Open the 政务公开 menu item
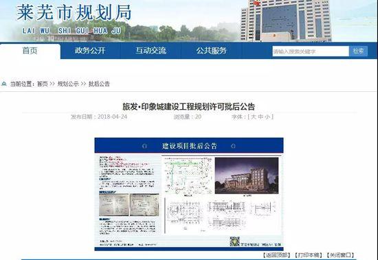 coord(90,51)
